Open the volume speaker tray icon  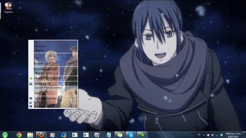(x=213, y=135)
